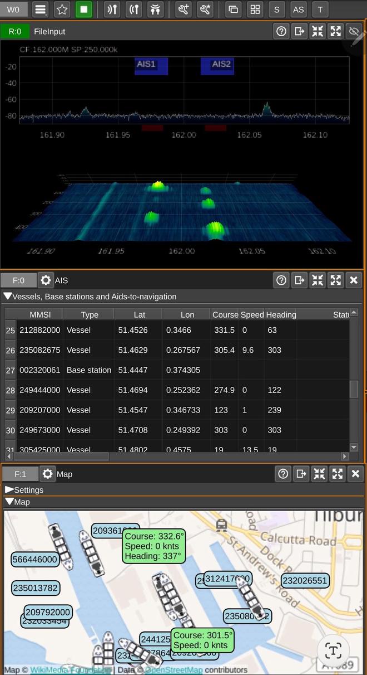This screenshot has height=675, width=367.
Task: Click the AIS1 channel marker
Action: pyautogui.click(x=151, y=66)
